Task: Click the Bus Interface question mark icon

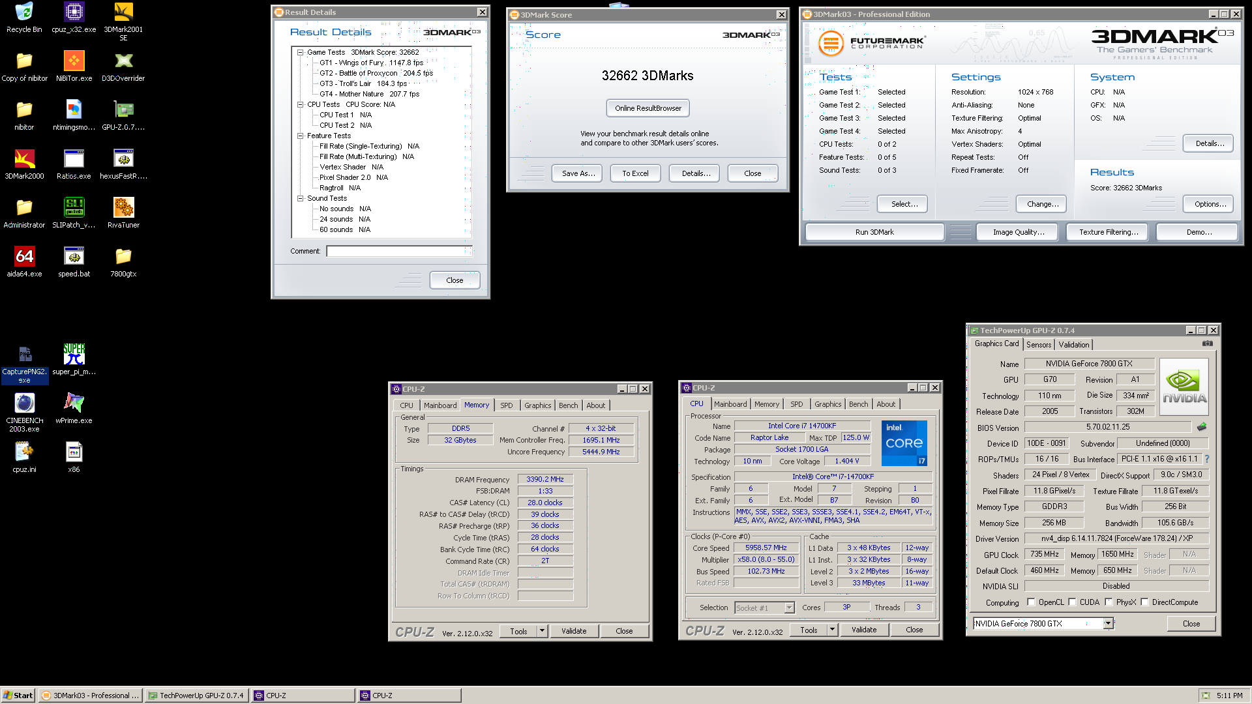Action: click(1207, 459)
